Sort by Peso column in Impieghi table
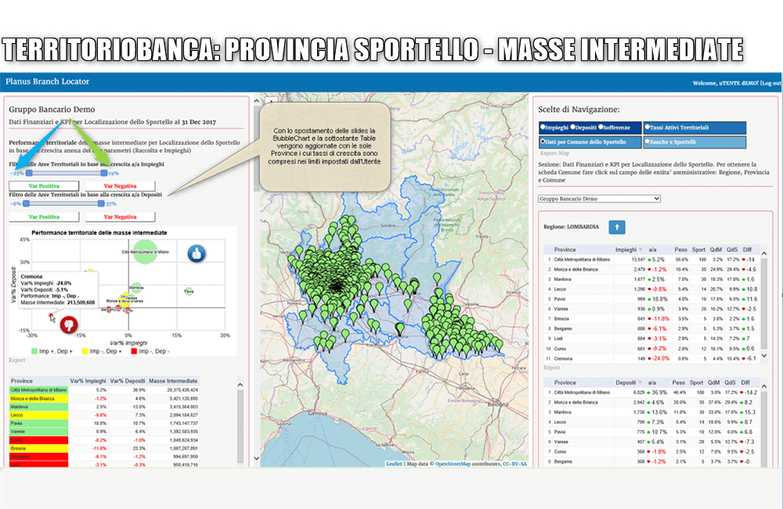Viewport: 783px width, 509px height. [680, 250]
